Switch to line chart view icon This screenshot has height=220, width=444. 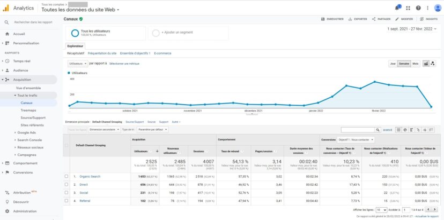tap(426, 64)
